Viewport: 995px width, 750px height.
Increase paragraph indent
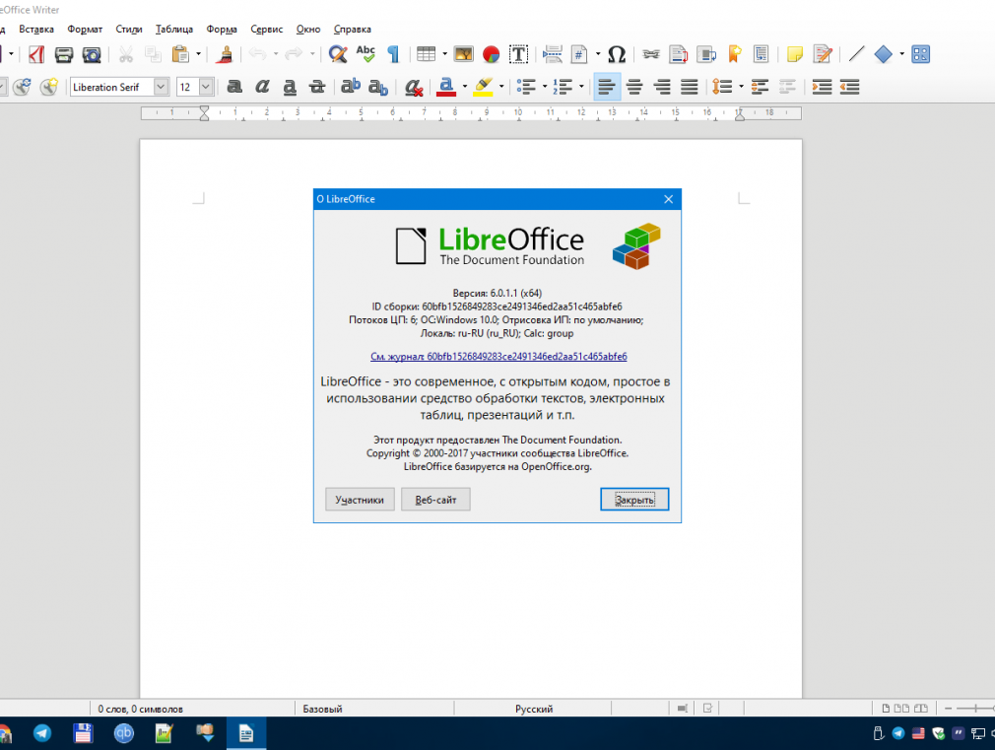coord(822,87)
